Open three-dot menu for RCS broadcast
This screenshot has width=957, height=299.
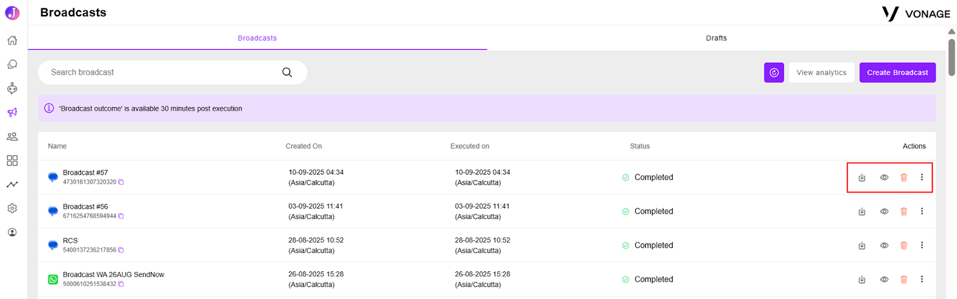pyautogui.click(x=922, y=245)
